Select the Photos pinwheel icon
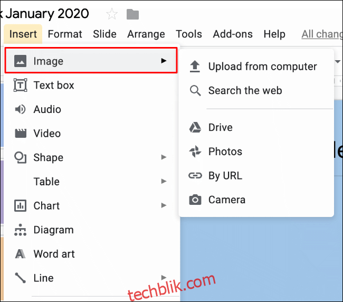 (x=195, y=152)
